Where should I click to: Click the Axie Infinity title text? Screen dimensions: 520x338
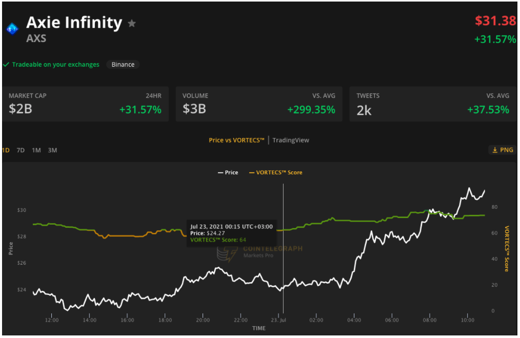point(74,23)
